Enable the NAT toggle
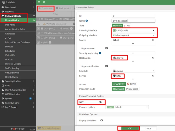175x131 pixels. coord(100,102)
